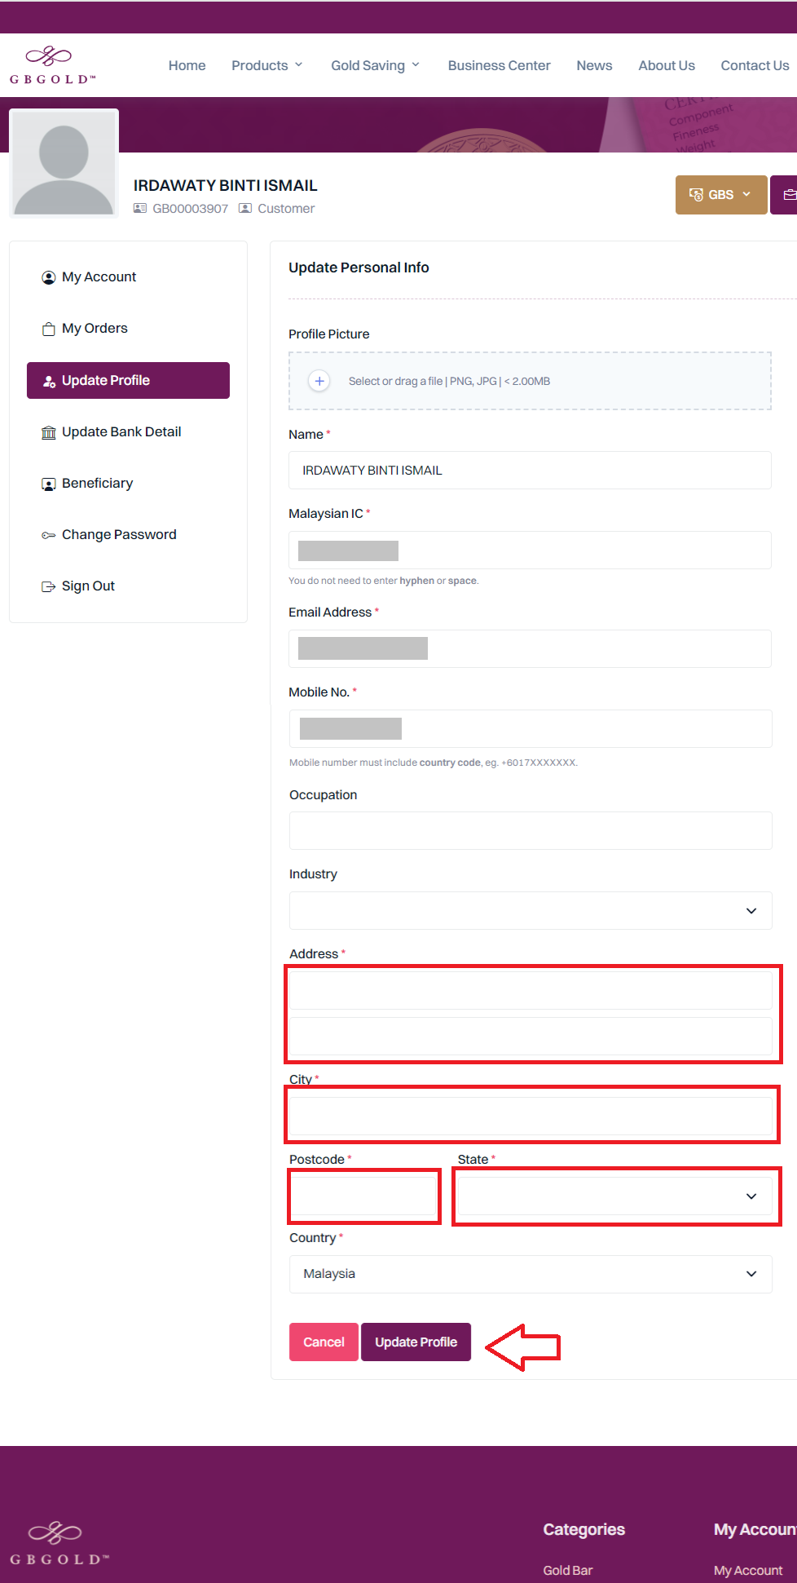Click the briefcase icon button beside GBS
This screenshot has height=1583, width=797.
point(786,195)
